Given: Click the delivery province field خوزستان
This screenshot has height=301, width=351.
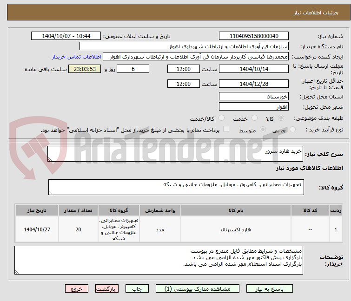Looking at the screenshot, I should pos(254,96).
